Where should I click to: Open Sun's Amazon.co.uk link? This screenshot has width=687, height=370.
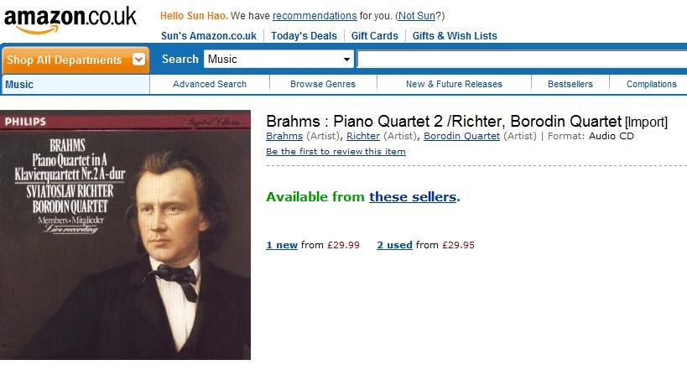[x=209, y=36]
